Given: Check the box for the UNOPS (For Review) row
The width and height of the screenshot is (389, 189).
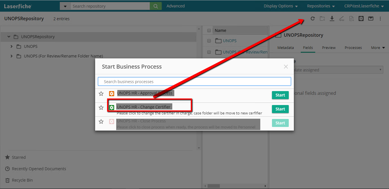Looking at the screenshot, I should point(209,52).
